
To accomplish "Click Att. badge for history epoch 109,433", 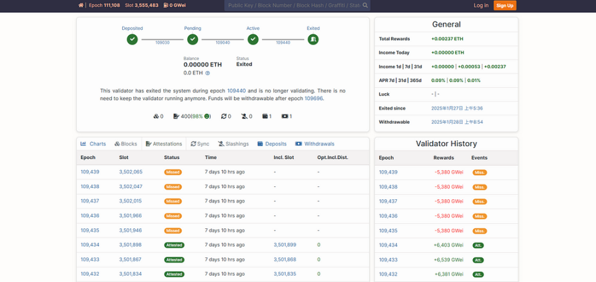I will coord(478,260).
